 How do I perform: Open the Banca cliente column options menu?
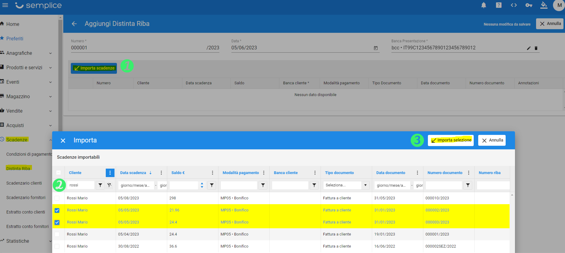click(x=315, y=173)
